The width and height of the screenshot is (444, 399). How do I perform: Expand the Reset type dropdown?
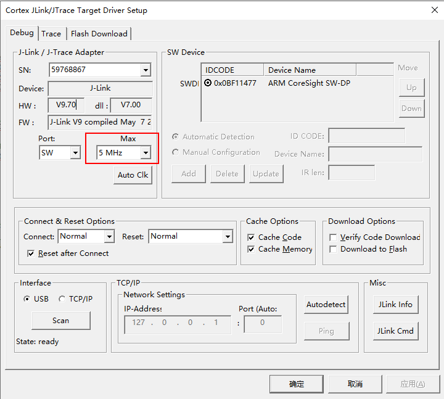click(227, 236)
